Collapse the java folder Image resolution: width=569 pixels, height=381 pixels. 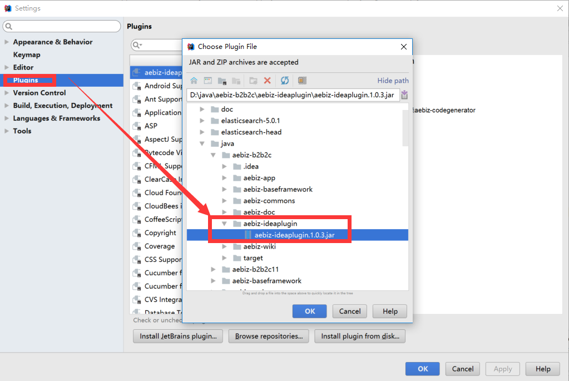pyautogui.click(x=202, y=144)
